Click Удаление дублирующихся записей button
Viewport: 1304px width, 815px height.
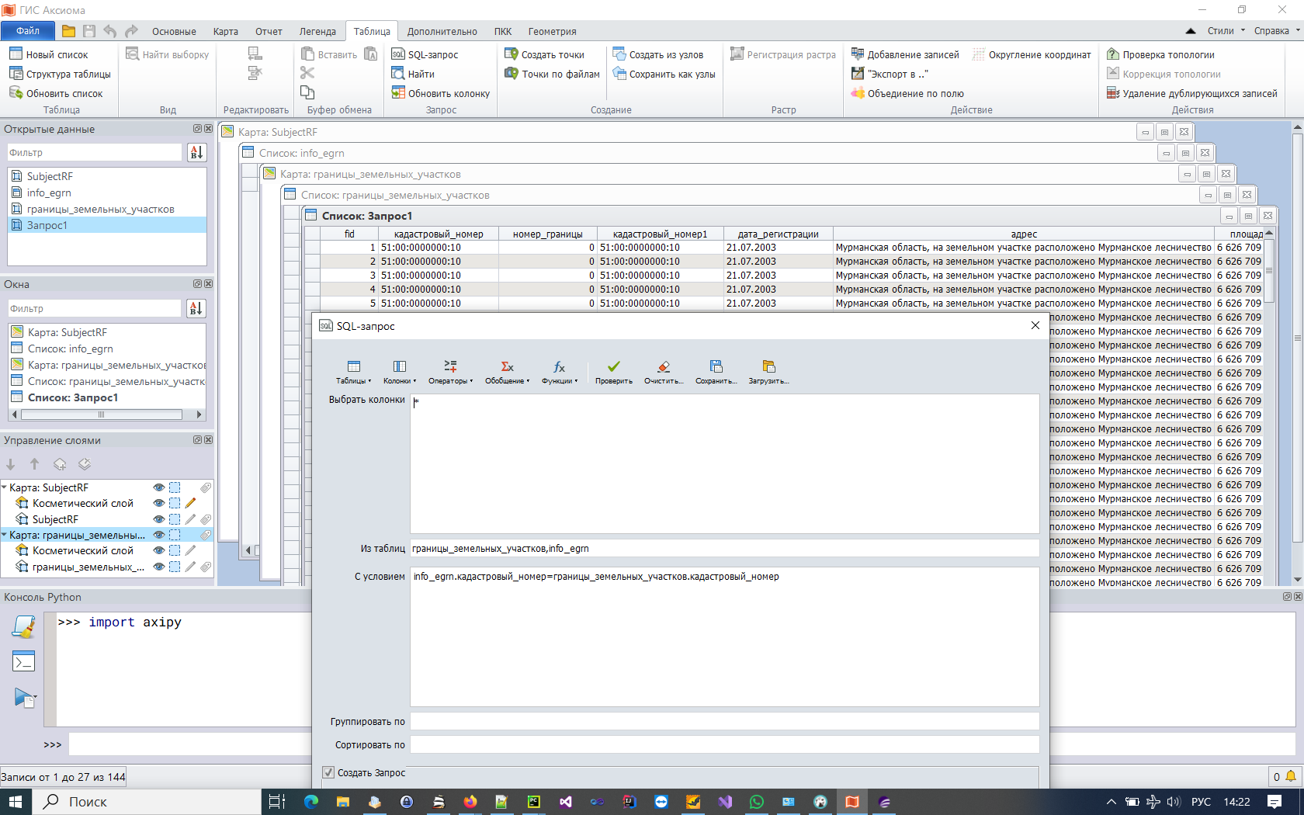[1191, 93]
